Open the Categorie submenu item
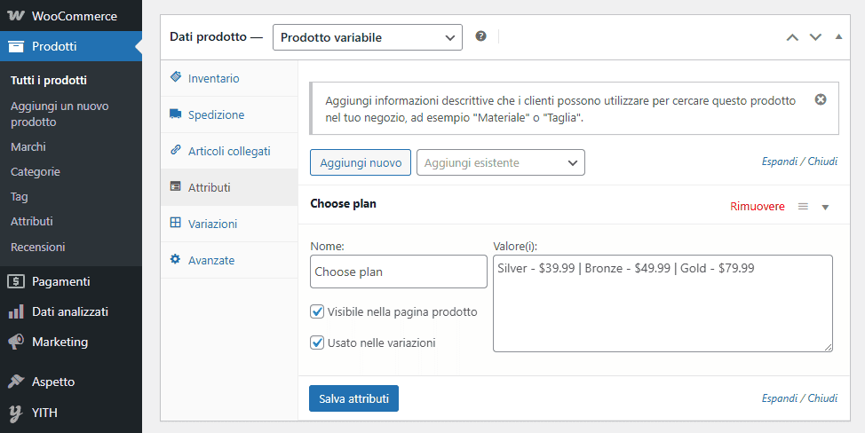Viewport: 865px width, 433px height. tap(36, 172)
